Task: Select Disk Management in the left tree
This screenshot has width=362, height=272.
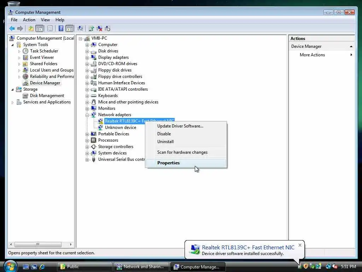Action: (47, 96)
